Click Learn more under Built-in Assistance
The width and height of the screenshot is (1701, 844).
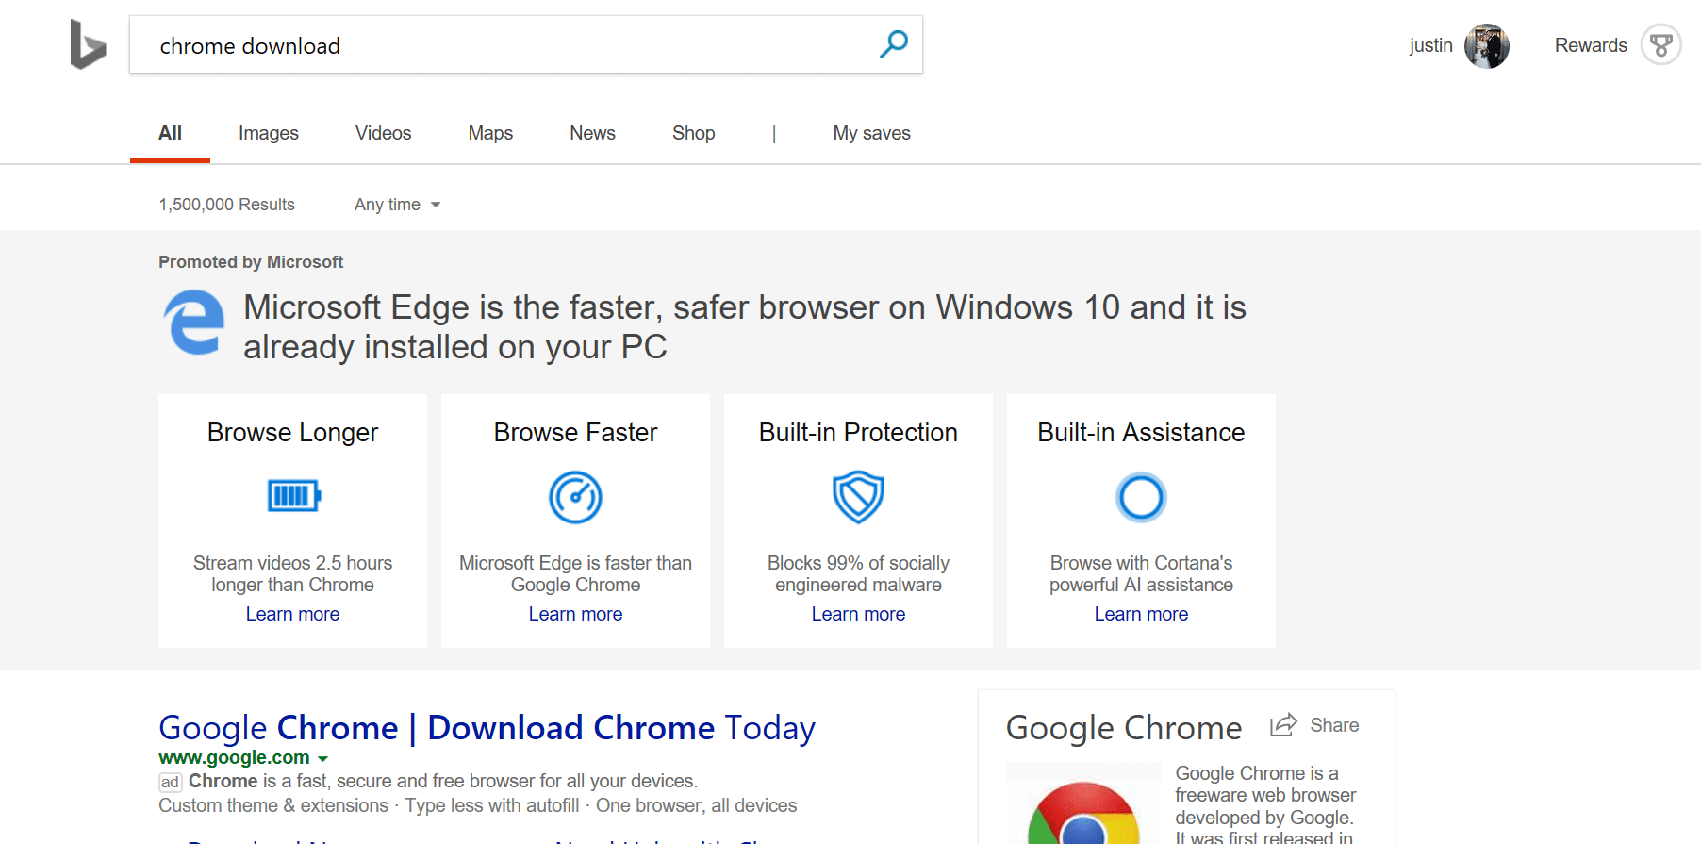pos(1141,614)
